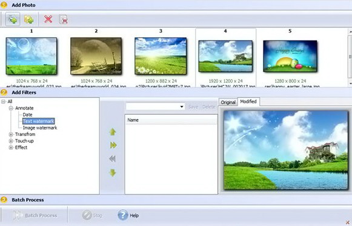
Task: Click the step 3 Batch Process badge
Action: (x=4, y=199)
